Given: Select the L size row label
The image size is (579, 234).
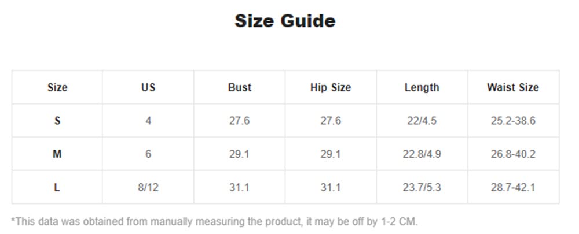Looking at the screenshot, I should 57,187.
